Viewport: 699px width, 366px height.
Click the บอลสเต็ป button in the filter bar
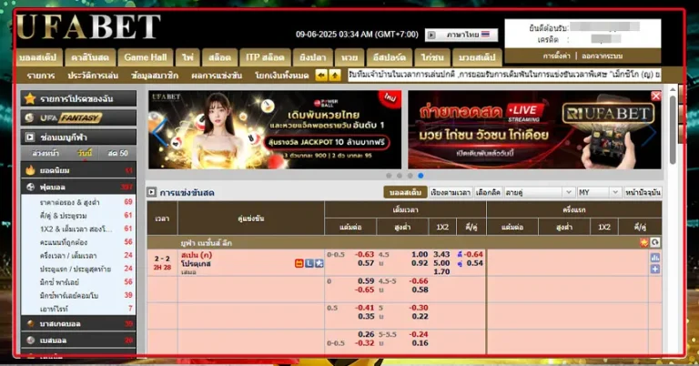(x=405, y=192)
